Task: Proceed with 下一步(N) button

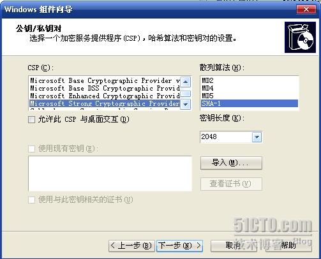Action: (179, 246)
